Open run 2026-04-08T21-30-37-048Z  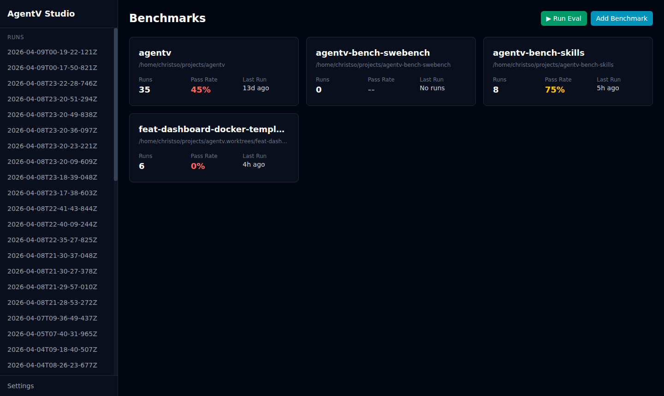coord(52,256)
